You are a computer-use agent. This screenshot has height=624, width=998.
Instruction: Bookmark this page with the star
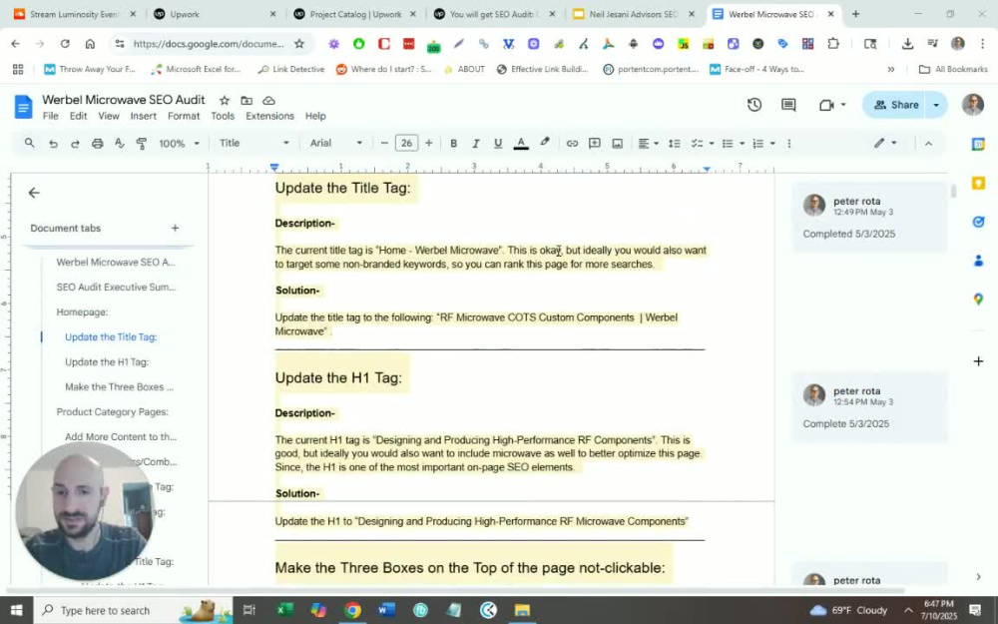299,44
